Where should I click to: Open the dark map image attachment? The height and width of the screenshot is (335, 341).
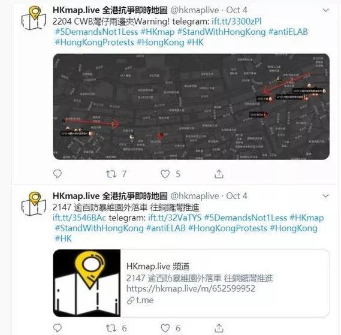tap(191, 107)
